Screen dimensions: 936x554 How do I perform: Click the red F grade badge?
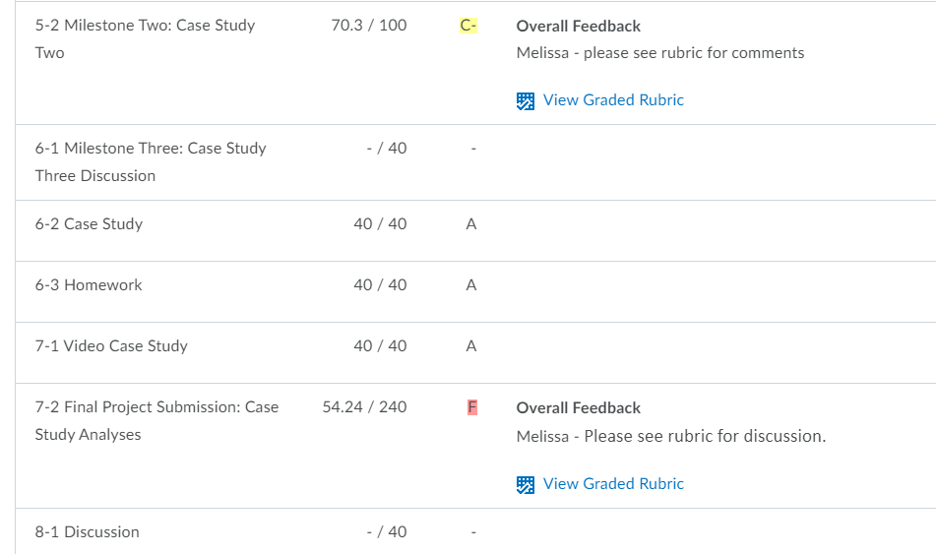point(472,407)
